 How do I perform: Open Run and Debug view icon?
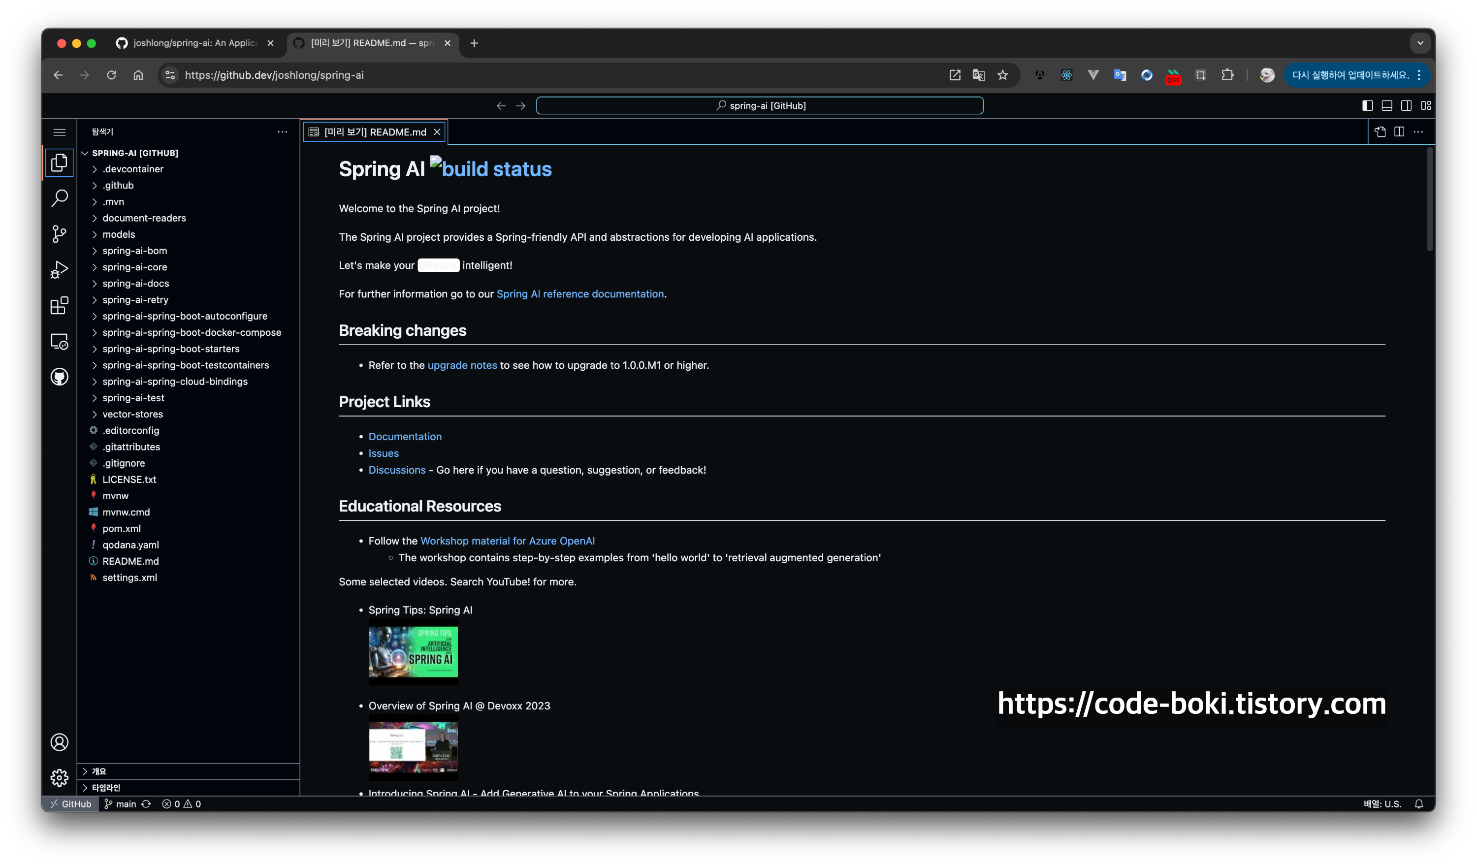[59, 270]
